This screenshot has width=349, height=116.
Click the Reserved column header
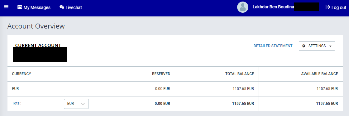point(161,74)
